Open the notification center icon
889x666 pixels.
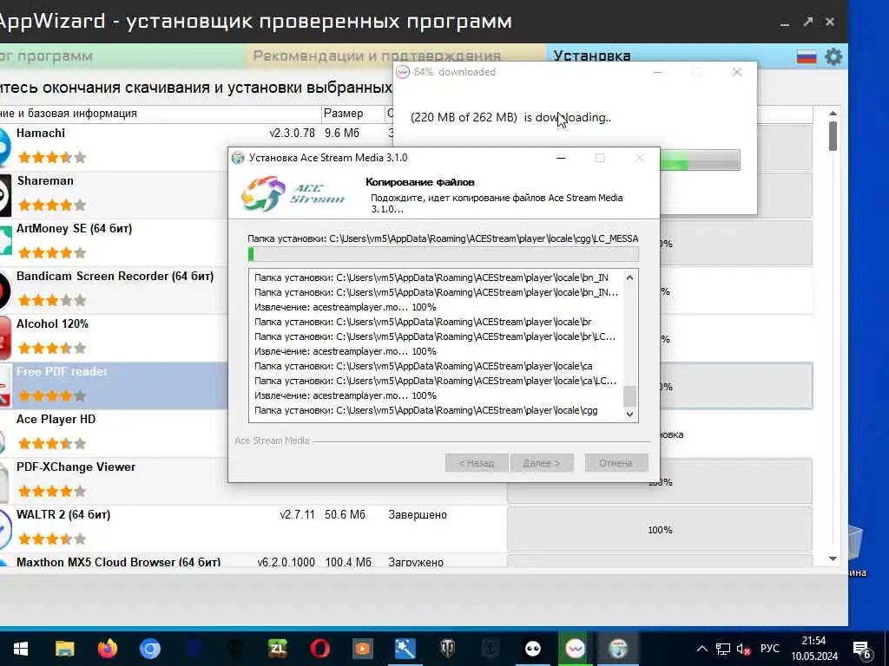tap(862, 650)
